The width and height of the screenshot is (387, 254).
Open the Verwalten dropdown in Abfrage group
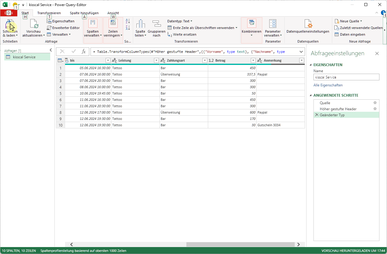[x=58, y=34]
